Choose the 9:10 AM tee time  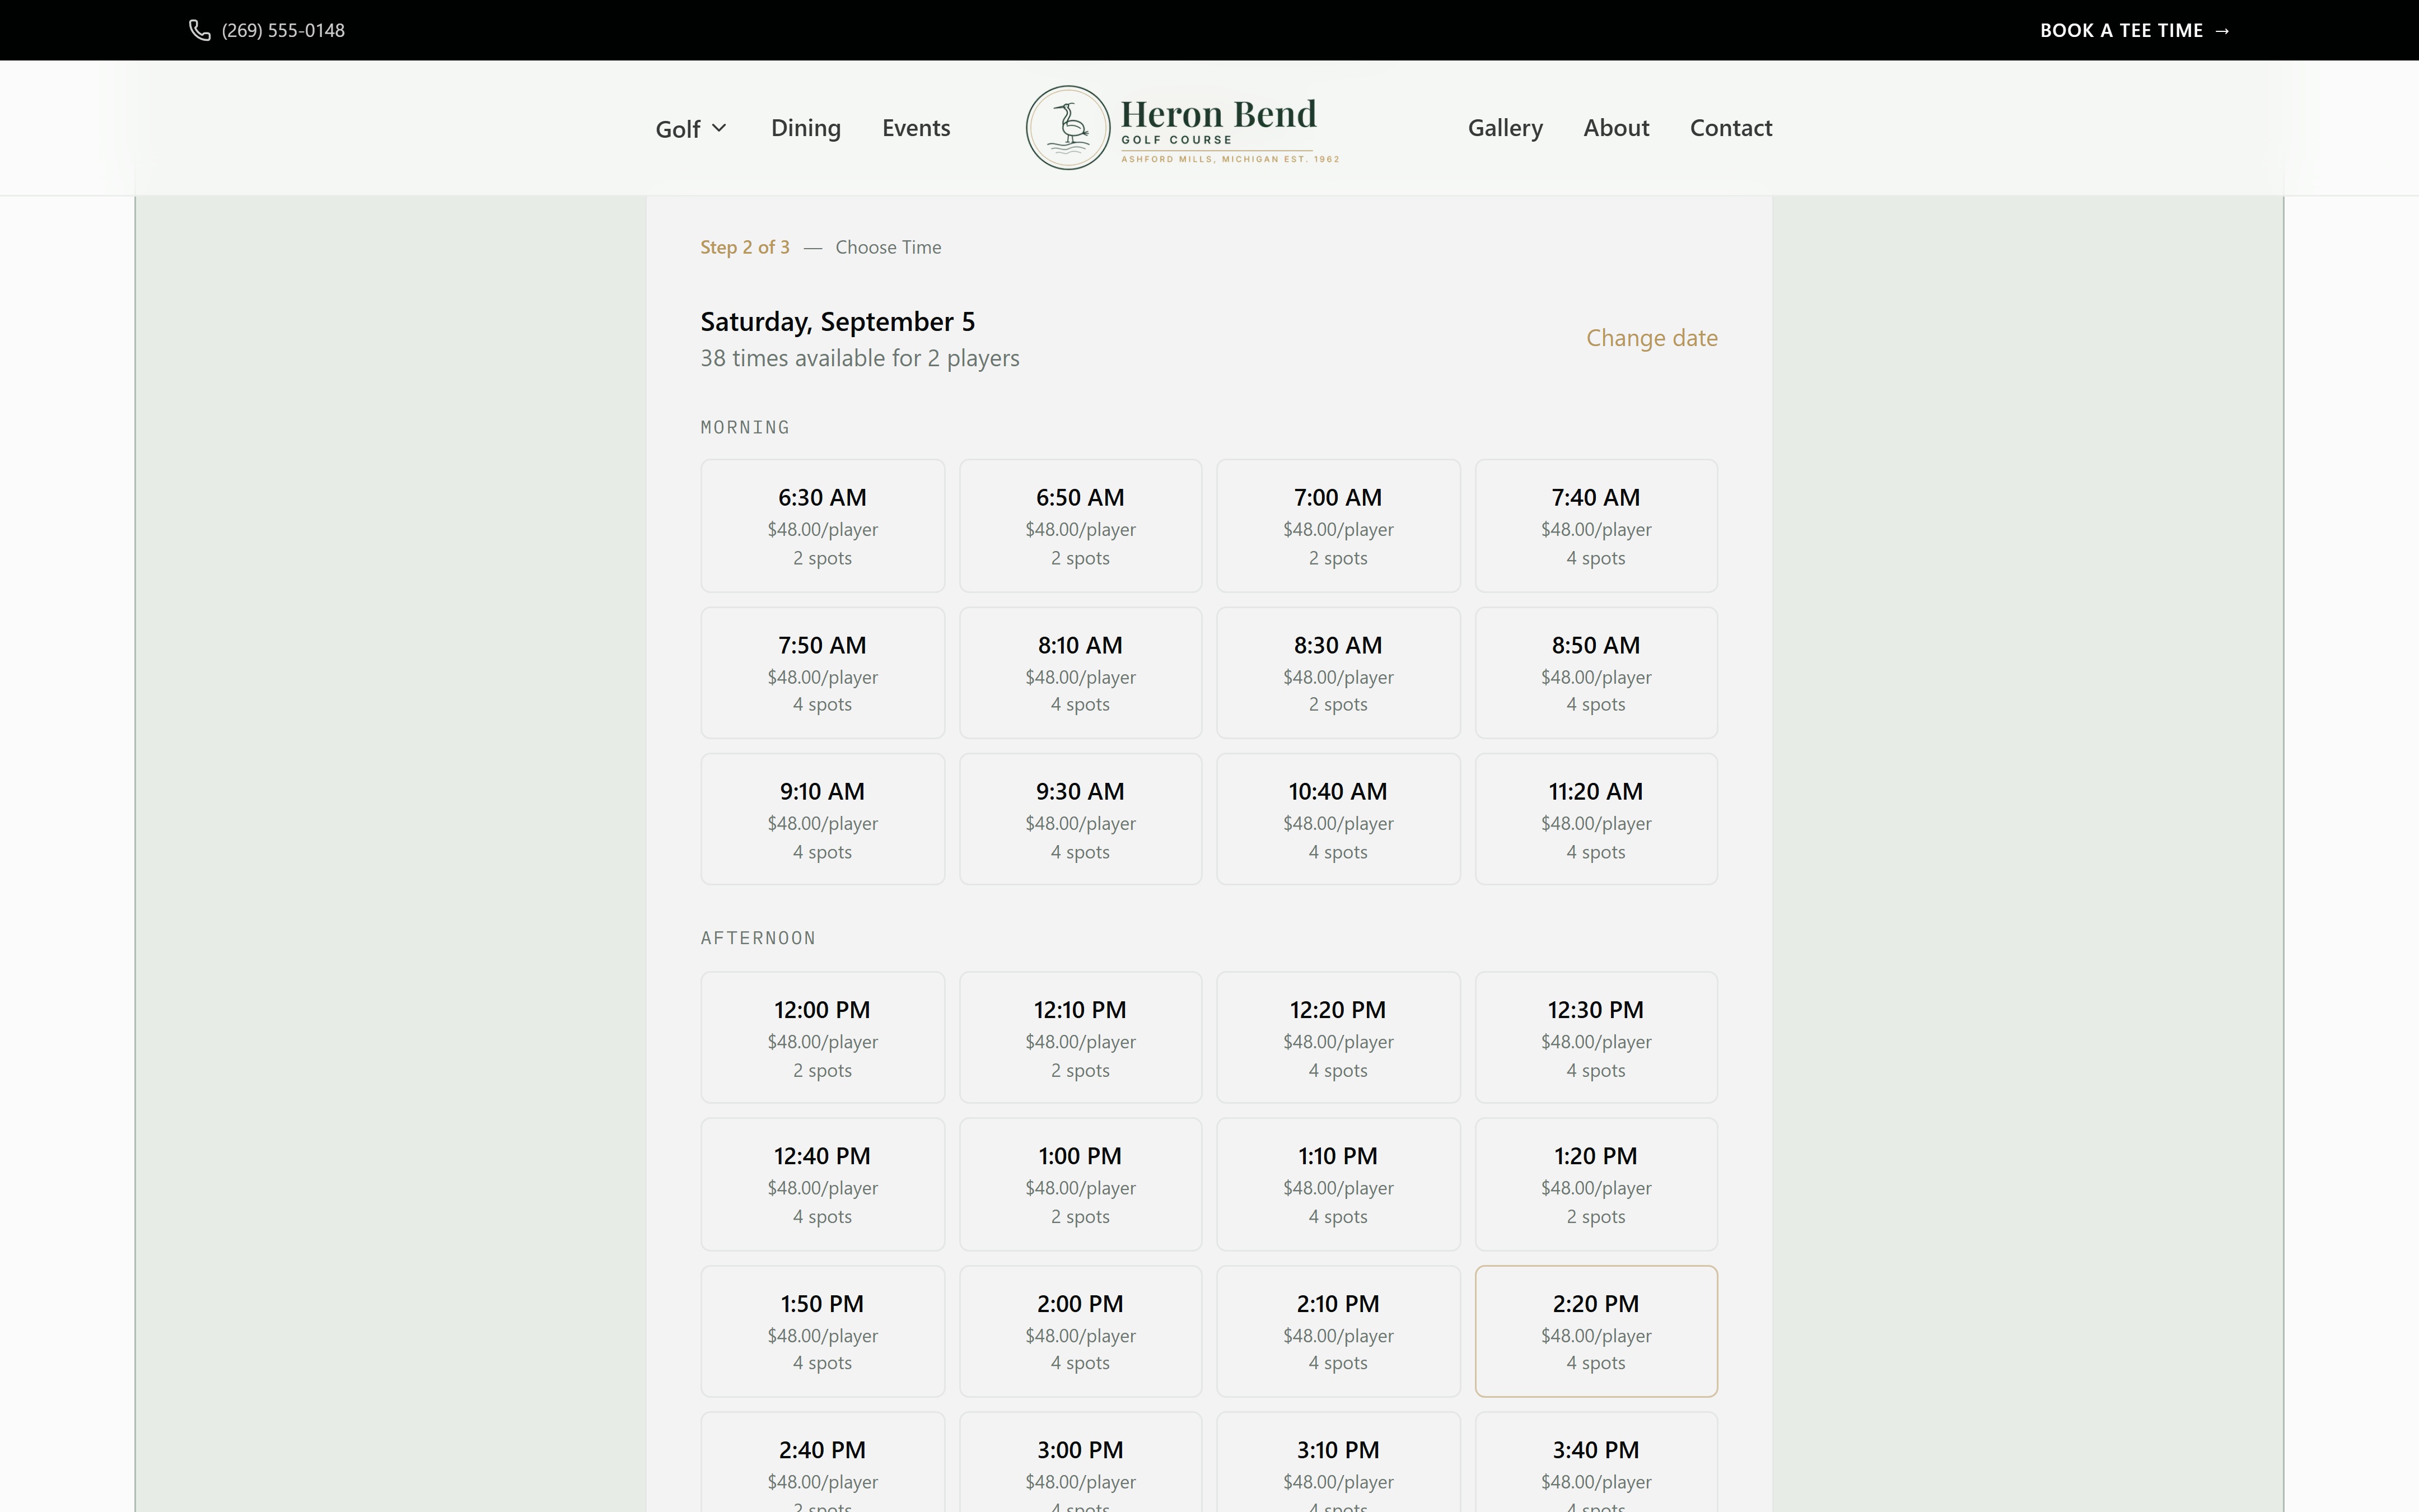click(823, 819)
